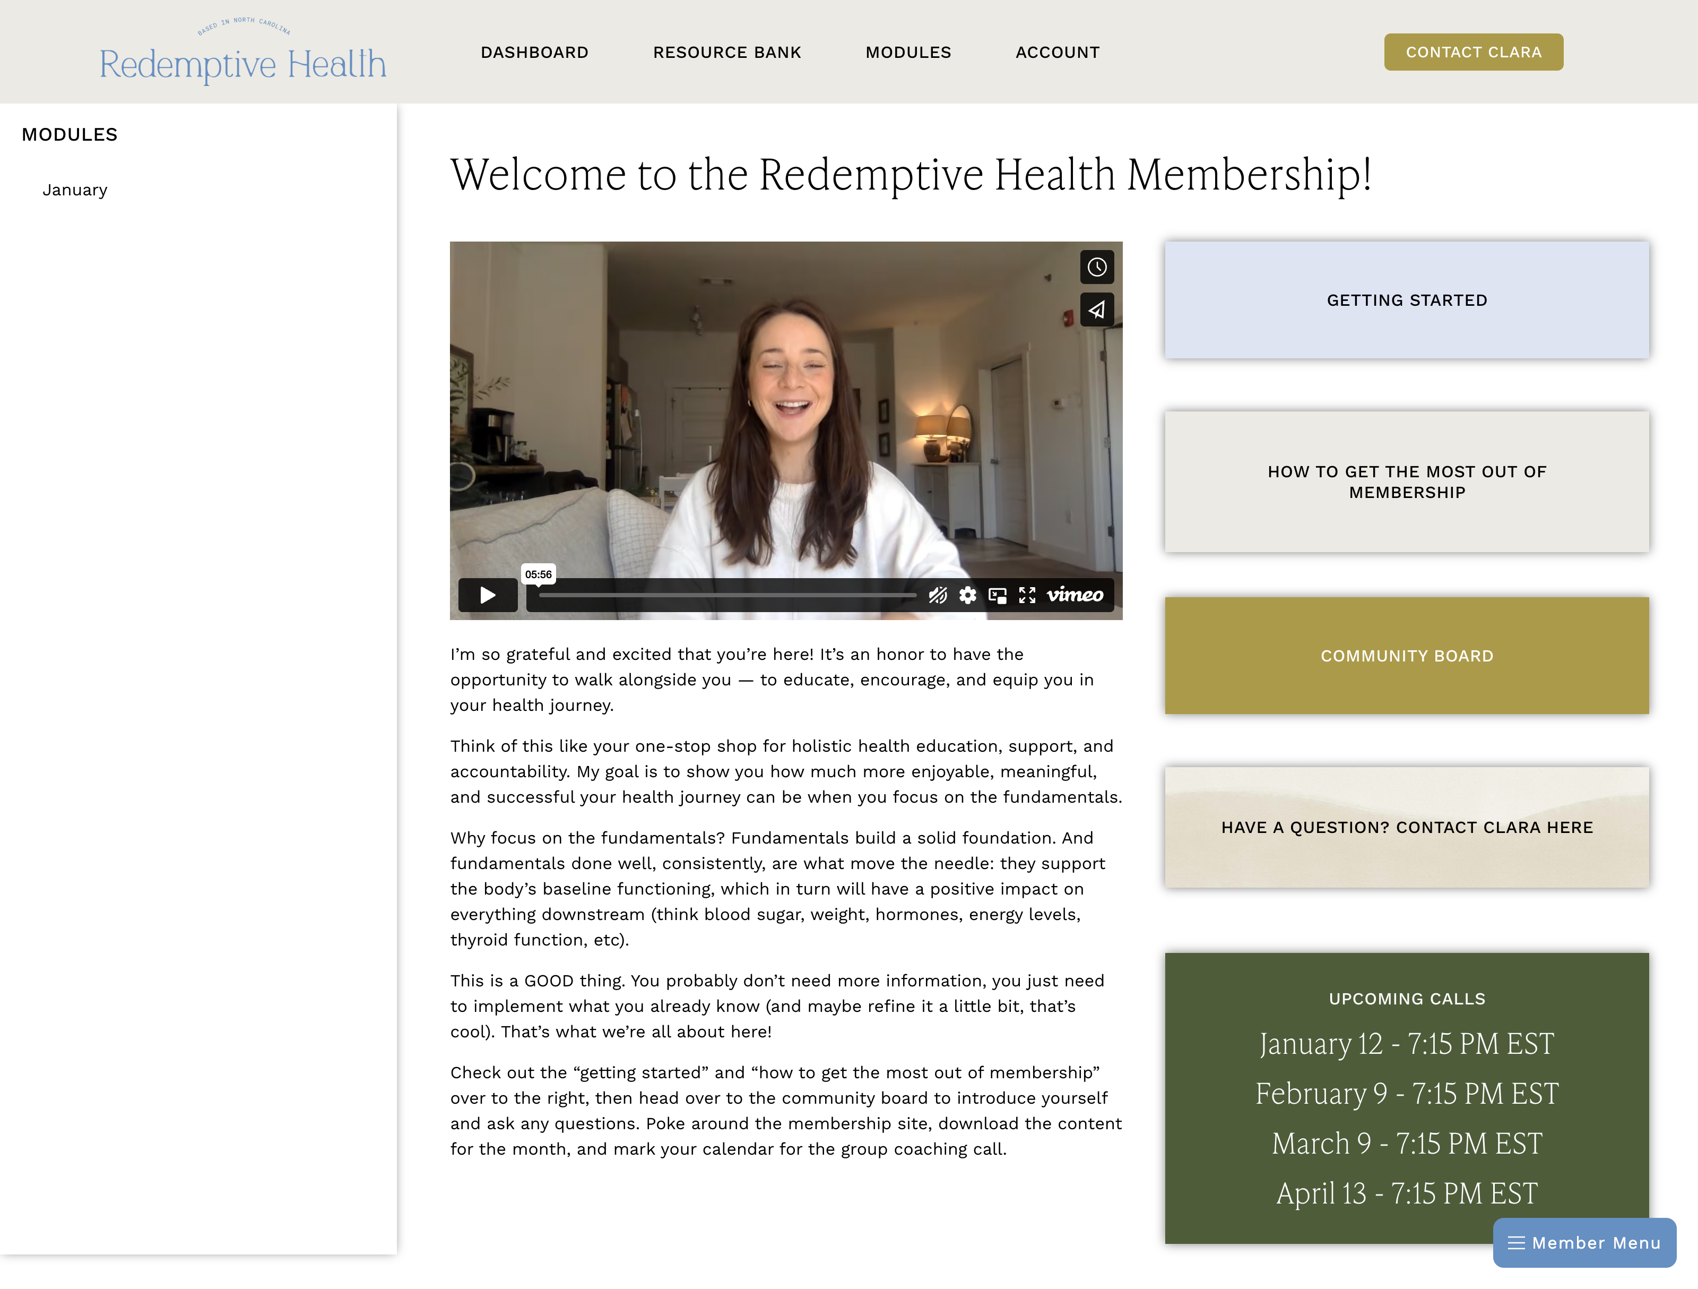Click the February 9 - 7:15 PM EST call
This screenshot has width=1698, height=1289.
(x=1406, y=1094)
